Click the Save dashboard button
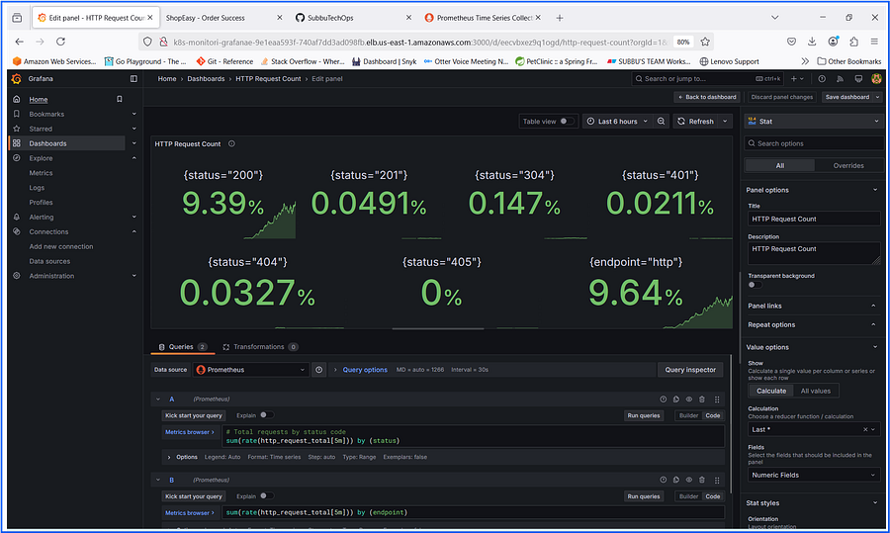This screenshot has height=533, width=890. 846,97
